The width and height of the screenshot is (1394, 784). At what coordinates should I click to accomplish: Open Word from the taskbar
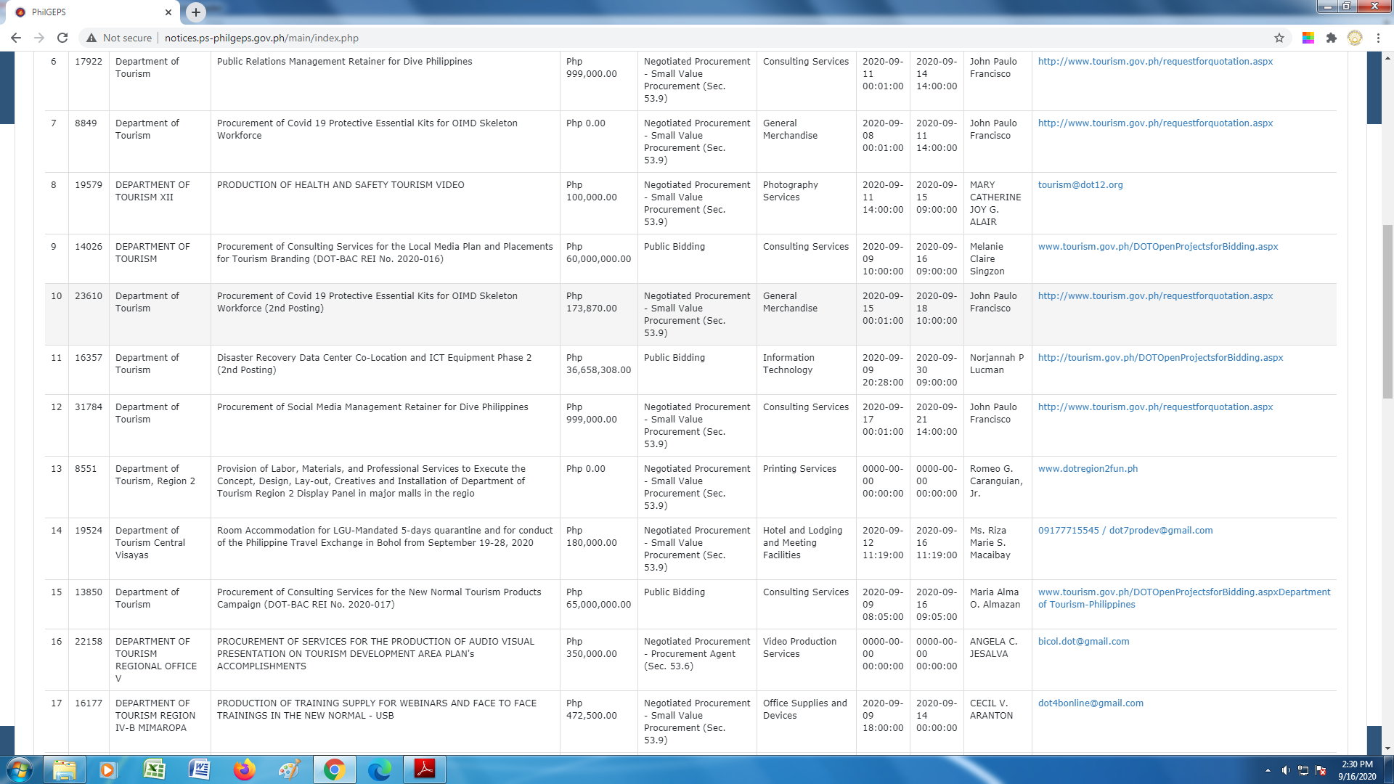(199, 769)
